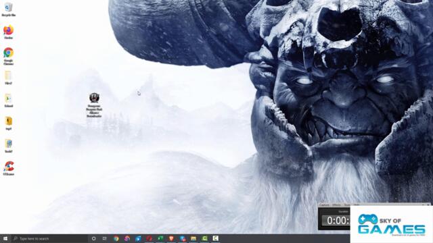Open the Google Chrome desktop shortcut
The width and height of the screenshot is (433, 243).
pyautogui.click(x=9, y=56)
